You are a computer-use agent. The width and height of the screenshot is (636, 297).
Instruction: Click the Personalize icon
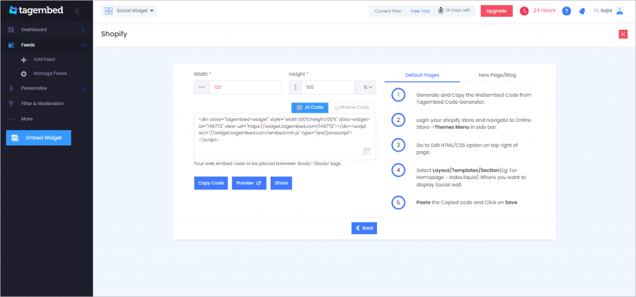tap(11, 88)
